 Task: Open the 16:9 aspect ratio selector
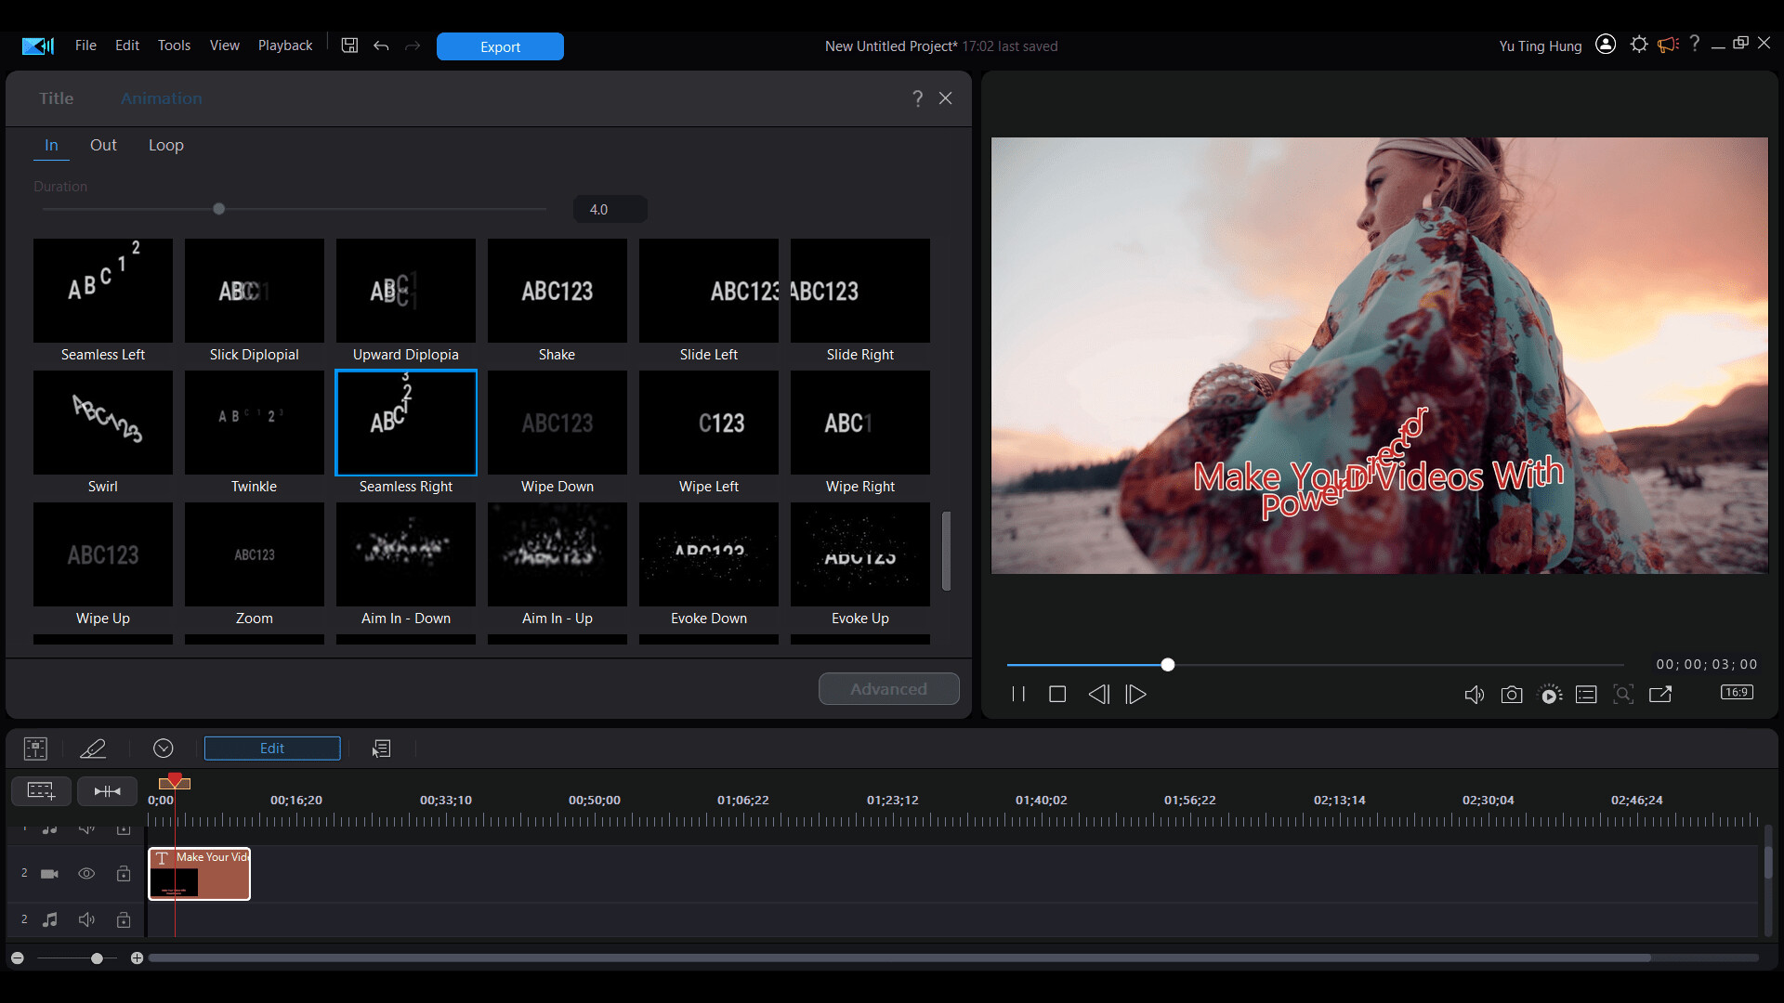pos(1736,692)
